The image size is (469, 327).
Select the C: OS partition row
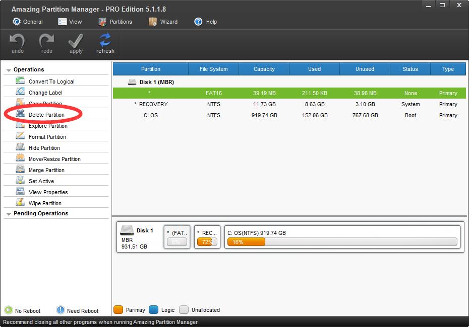click(289, 115)
